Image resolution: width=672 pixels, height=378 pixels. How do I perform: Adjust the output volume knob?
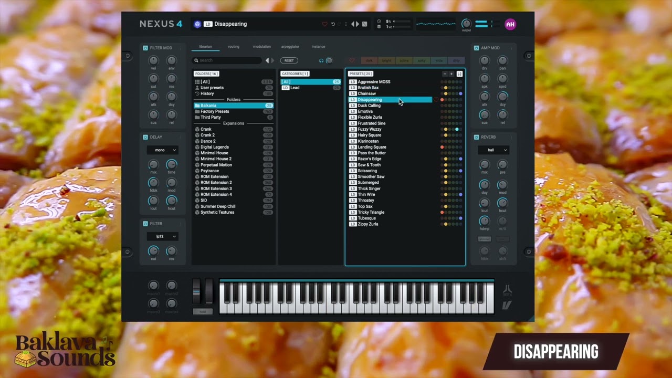[x=466, y=24]
